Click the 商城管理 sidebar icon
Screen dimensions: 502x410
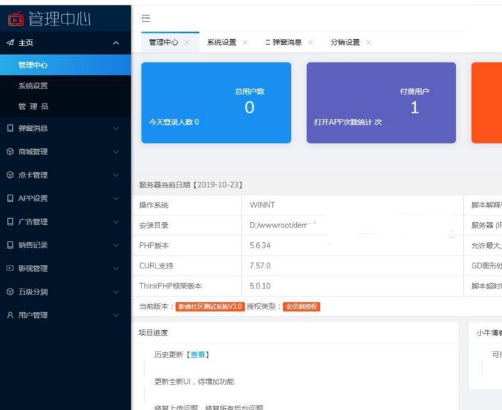(10, 152)
